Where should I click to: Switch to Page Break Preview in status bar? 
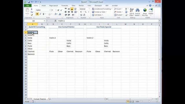(x=133, y=101)
